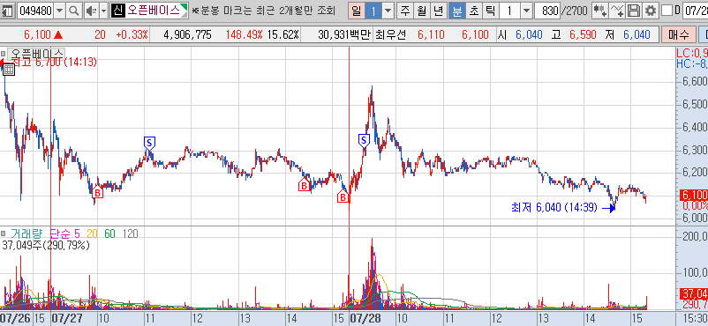Open the stock search magnifier icon

coord(75,11)
